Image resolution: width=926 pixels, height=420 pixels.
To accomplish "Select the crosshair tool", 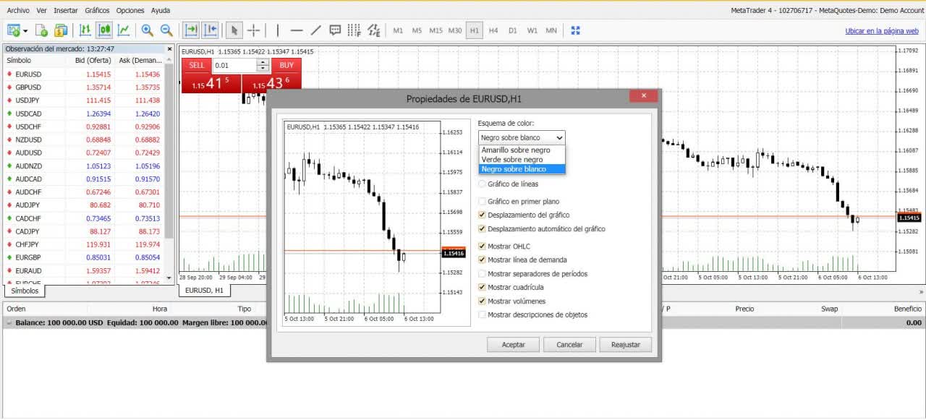I will coord(253,30).
